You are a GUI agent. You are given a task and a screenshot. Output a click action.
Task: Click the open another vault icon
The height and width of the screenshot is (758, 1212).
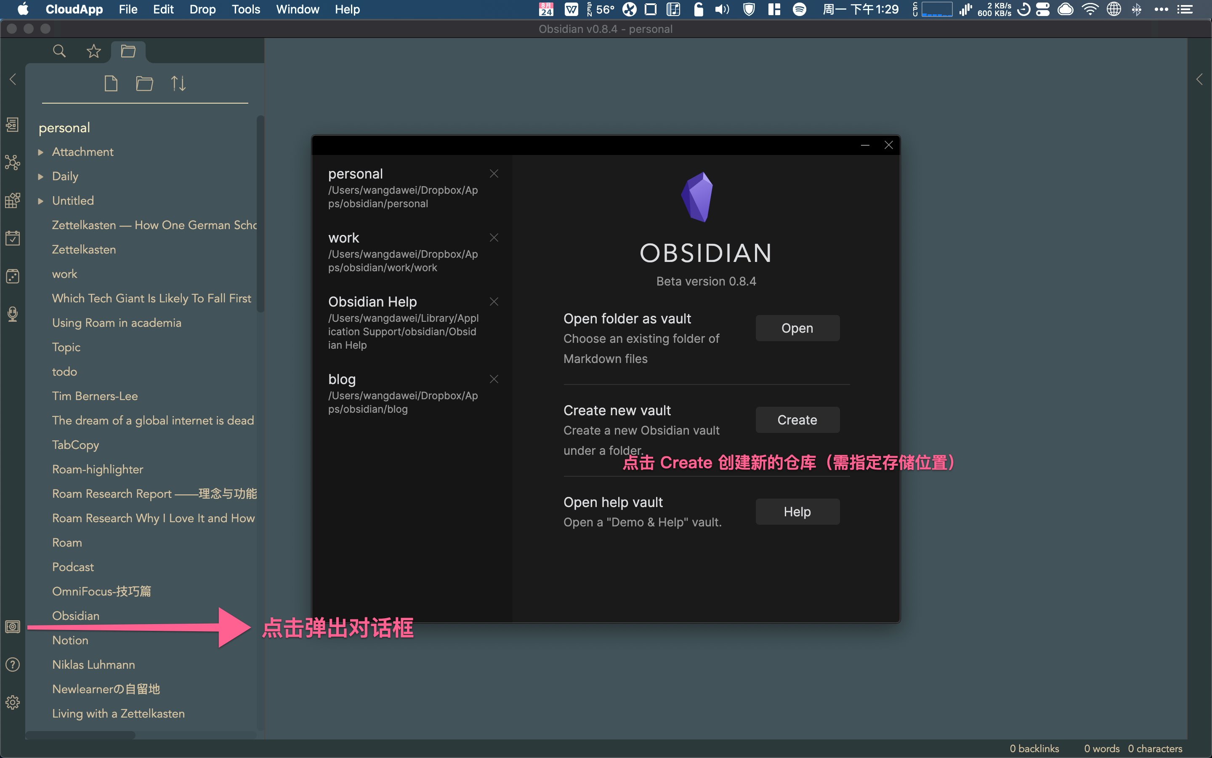click(13, 627)
